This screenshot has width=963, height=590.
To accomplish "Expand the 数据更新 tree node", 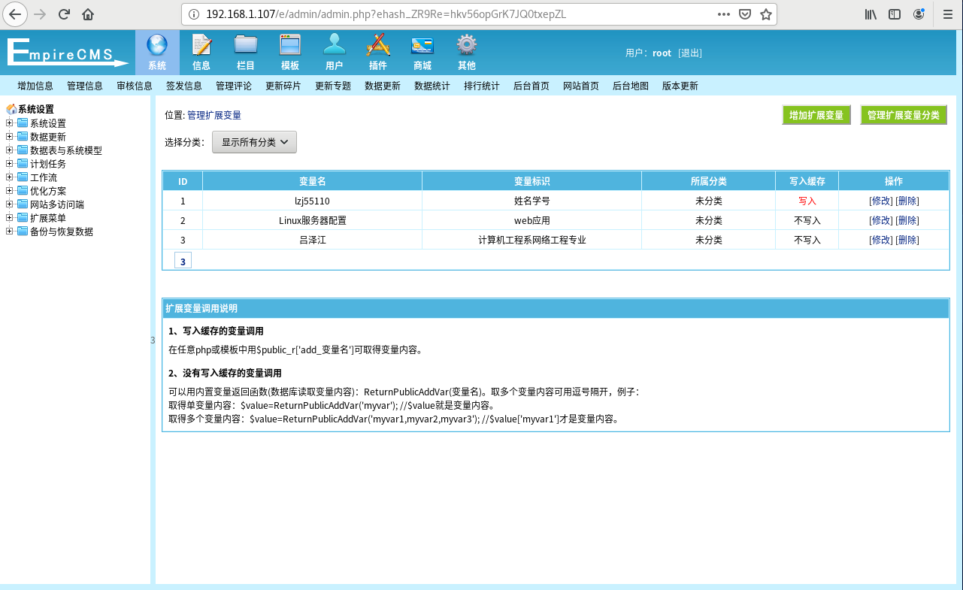I will coord(9,137).
